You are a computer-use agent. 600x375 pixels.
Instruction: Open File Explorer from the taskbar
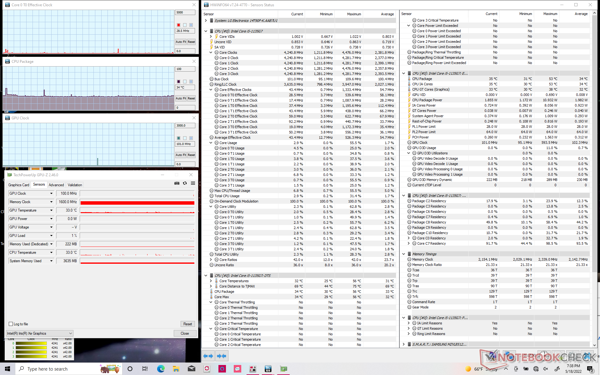click(x=176, y=369)
